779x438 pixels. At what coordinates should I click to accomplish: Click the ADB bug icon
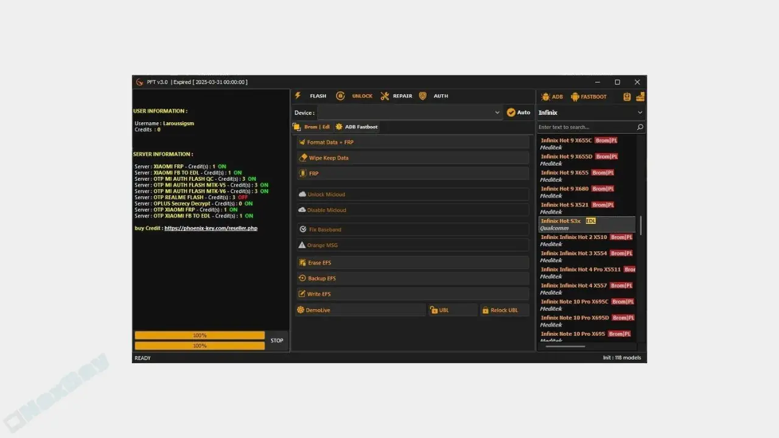coord(545,97)
